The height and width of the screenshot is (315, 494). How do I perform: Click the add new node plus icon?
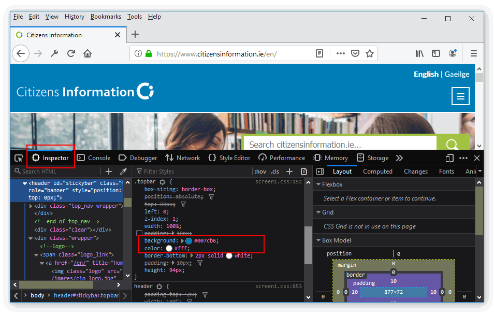pos(109,171)
